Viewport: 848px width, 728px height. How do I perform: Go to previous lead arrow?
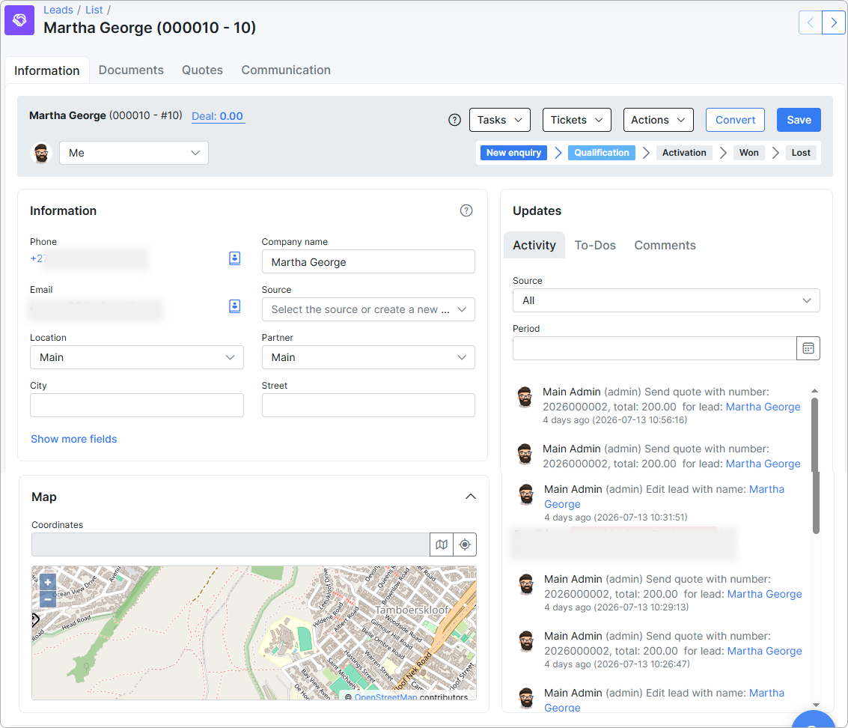click(x=810, y=22)
